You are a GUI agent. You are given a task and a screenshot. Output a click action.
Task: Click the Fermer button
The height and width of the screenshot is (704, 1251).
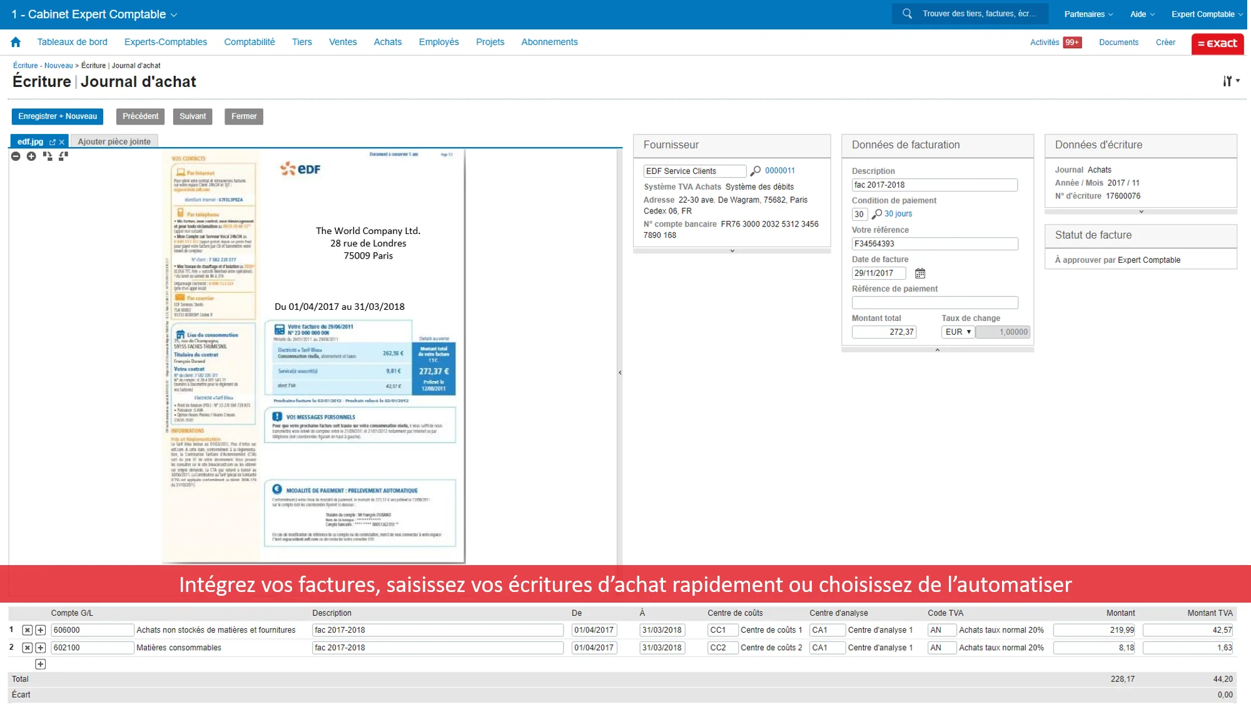point(244,116)
